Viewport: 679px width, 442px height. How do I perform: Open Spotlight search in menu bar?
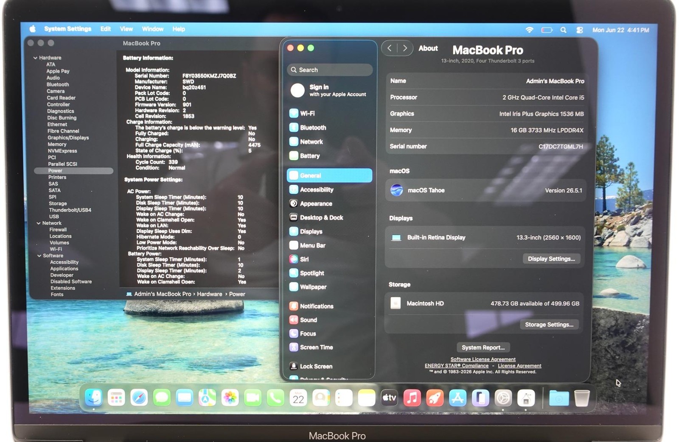[563, 30]
